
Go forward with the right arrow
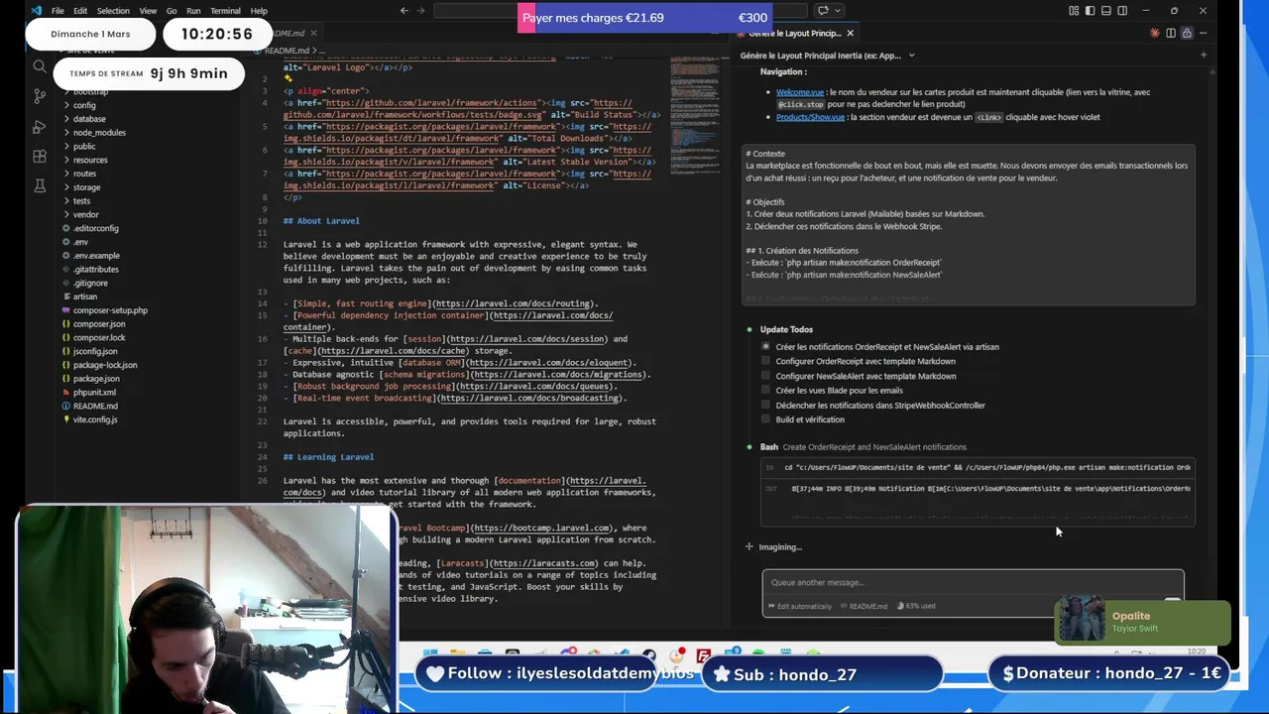421,11
